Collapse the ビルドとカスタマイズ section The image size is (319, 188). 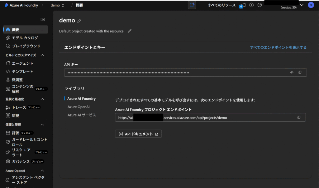click(42, 55)
